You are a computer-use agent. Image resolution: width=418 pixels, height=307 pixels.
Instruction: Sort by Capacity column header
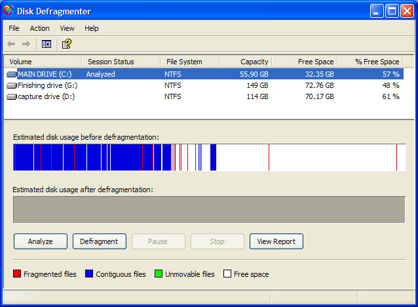245,62
